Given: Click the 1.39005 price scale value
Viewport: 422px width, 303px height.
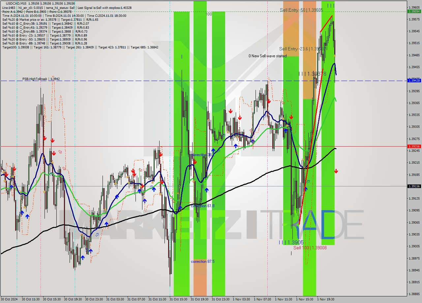Looking at the screenshot, I should 414,246.
